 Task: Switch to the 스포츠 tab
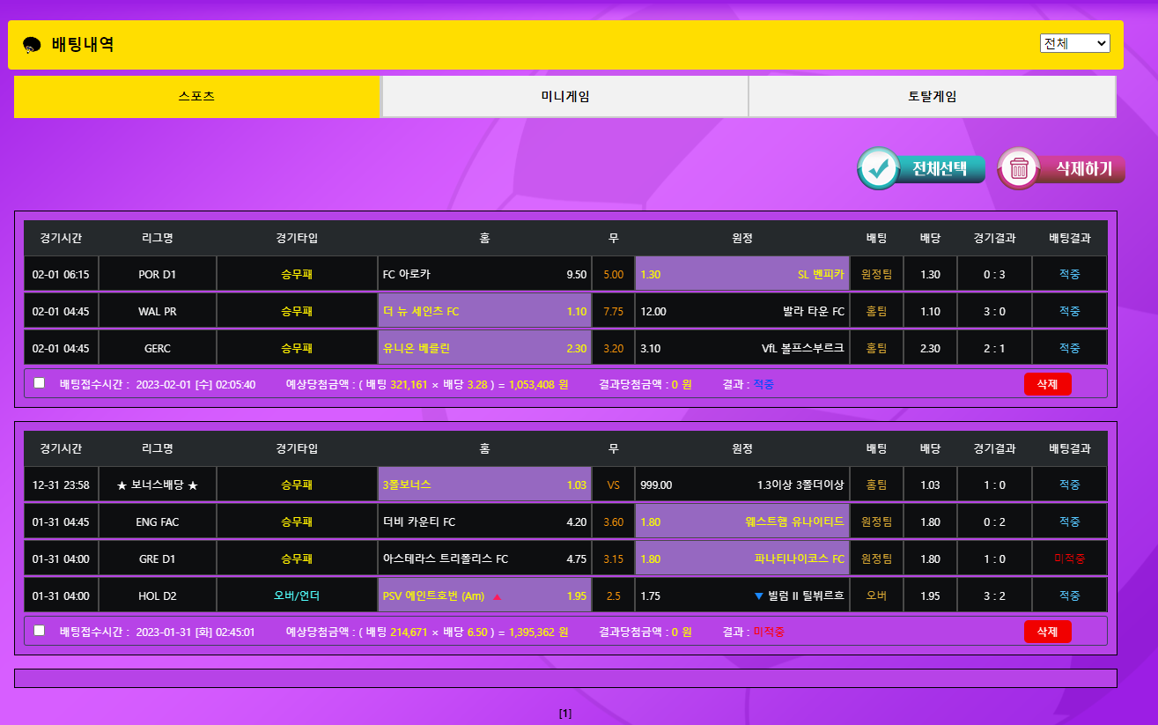pyautogui.click(x=196, y=97)
